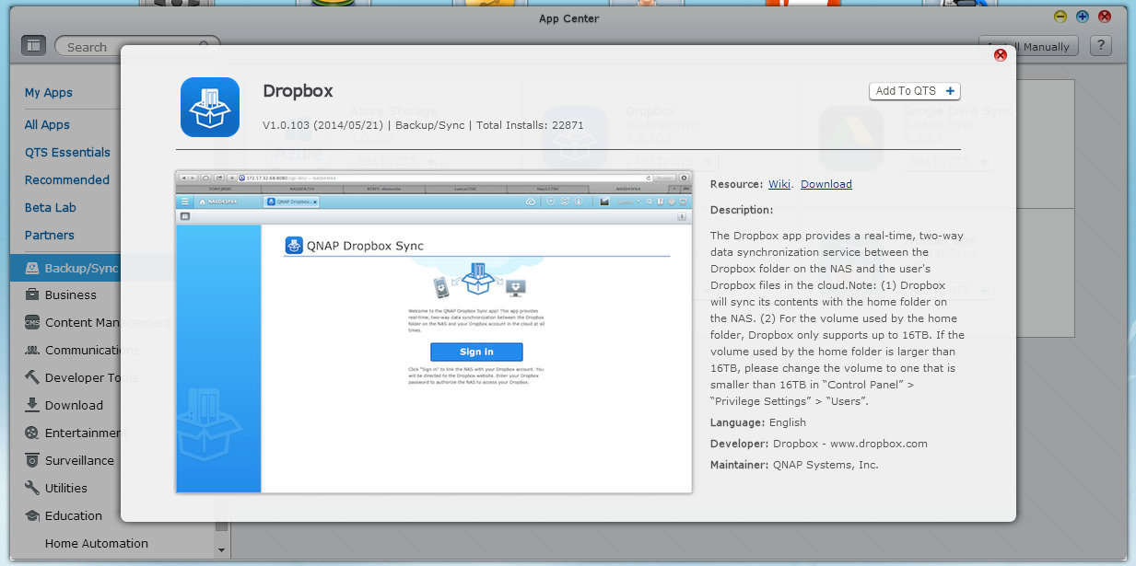Click "Developer: Dropbox - www.dropbox.com" text
Viewport: 1136px width, 566px height.
[x=819, y=444]
